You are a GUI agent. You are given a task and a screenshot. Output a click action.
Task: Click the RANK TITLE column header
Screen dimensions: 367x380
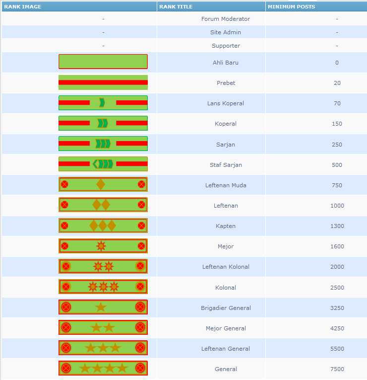(x=211, y=6)
